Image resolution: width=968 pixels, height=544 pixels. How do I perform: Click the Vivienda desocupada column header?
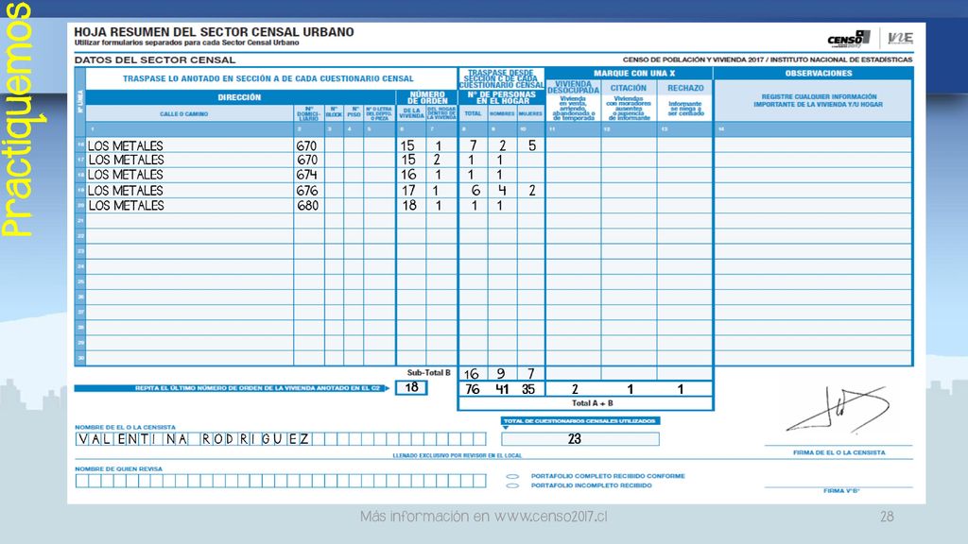(574, 87)
